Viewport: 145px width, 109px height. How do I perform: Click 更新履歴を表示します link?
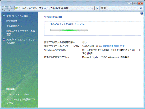(114, 46)
